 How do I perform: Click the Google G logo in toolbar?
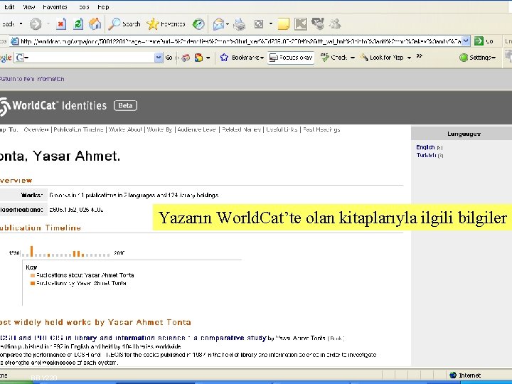point(20,58)
